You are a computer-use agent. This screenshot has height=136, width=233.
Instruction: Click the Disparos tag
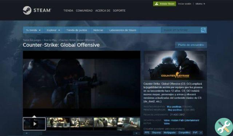[156, 133]
